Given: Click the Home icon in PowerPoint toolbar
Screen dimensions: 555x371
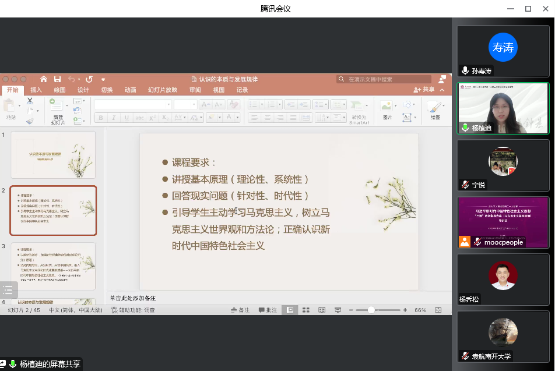Looking at the screenshot, I should (43, 79).
